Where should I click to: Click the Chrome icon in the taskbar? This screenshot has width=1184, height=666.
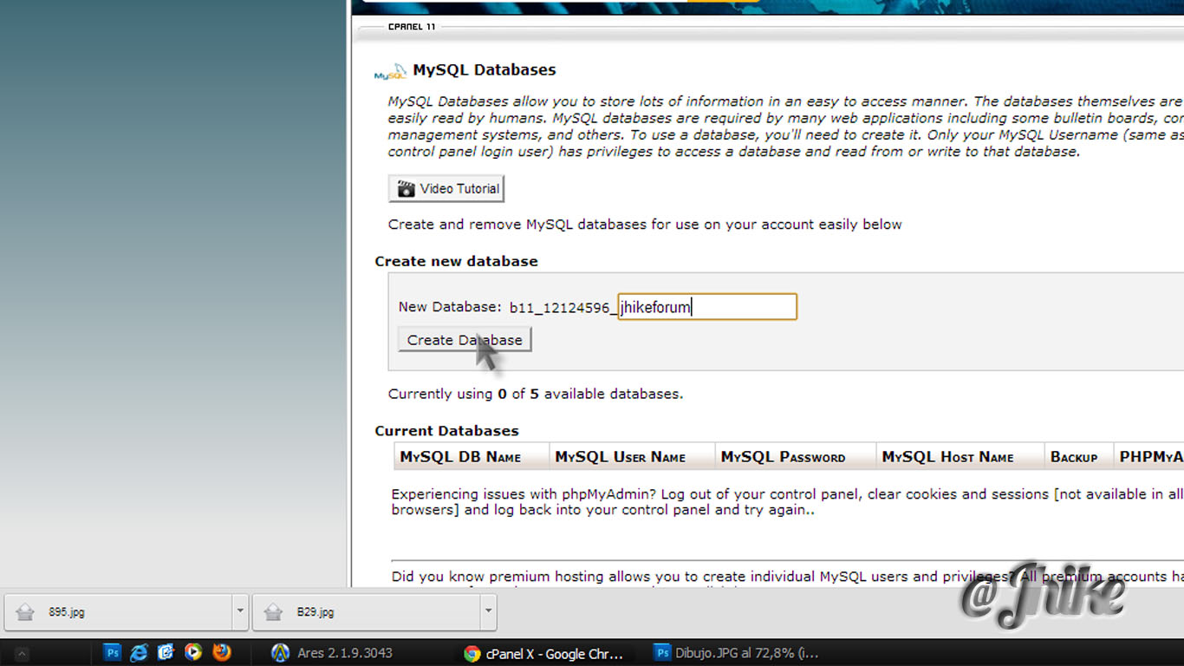(472, 654)
